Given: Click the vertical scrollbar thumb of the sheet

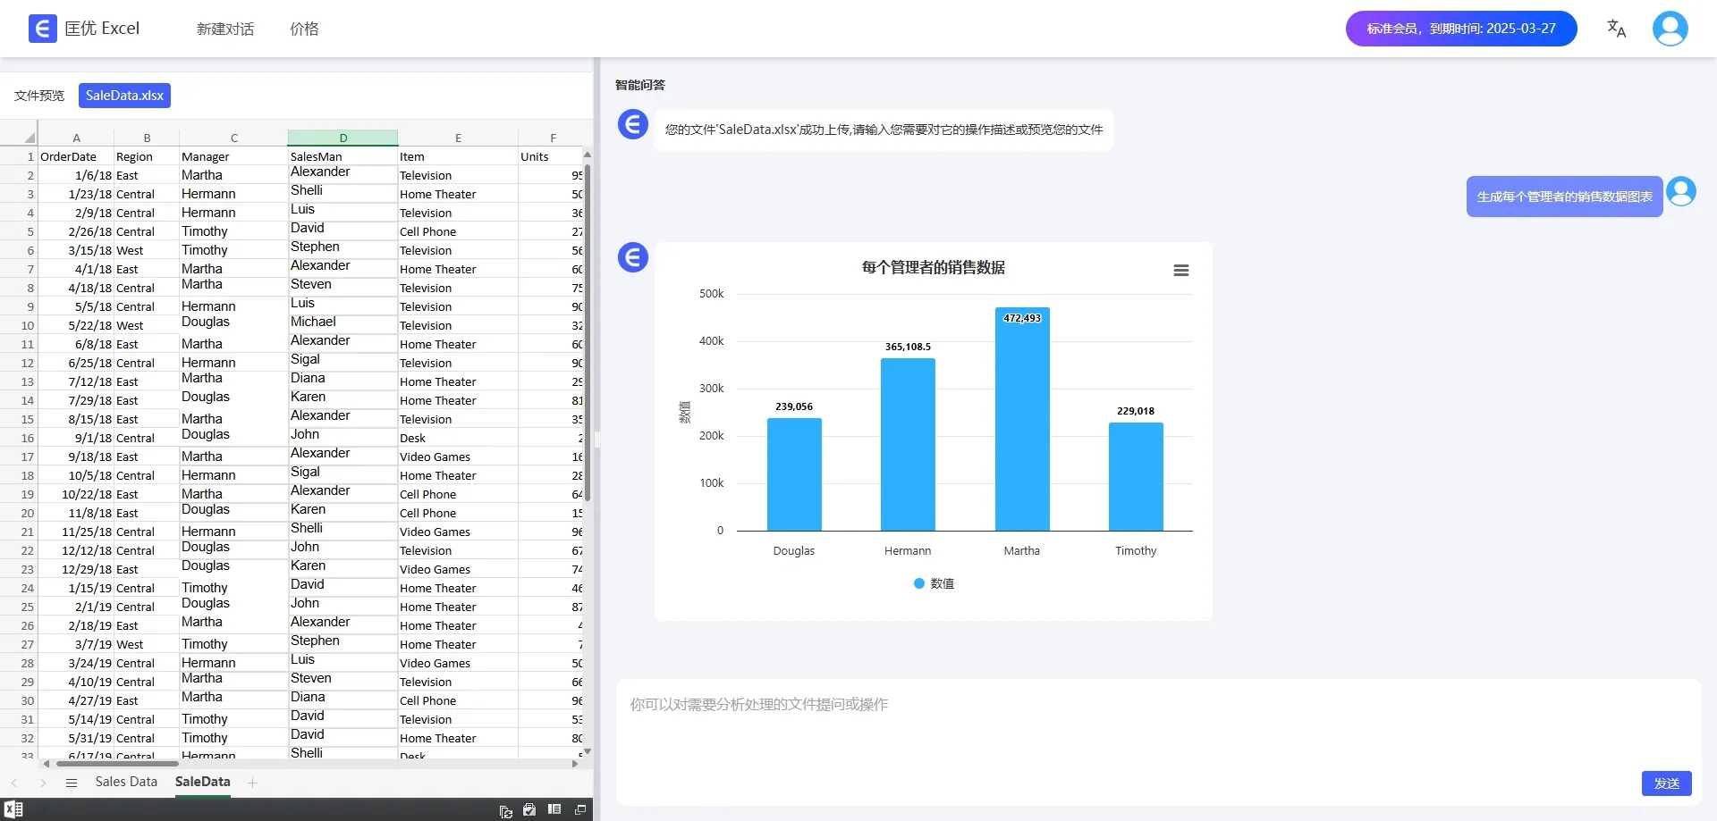Looking at the screenshot, I should tap(587, 332).
